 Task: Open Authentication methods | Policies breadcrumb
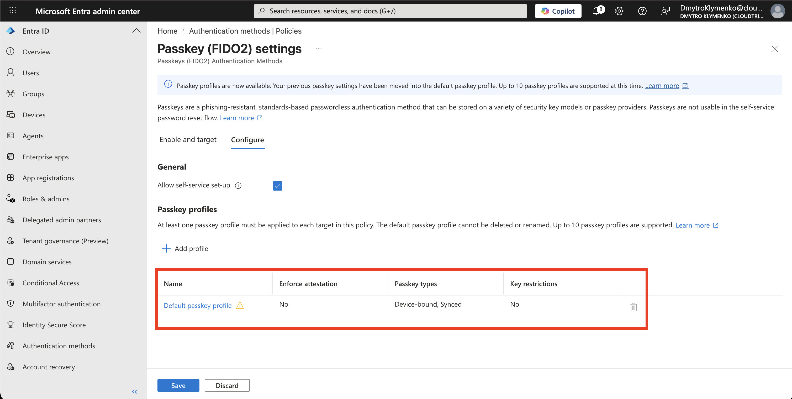tap(245, 31)
